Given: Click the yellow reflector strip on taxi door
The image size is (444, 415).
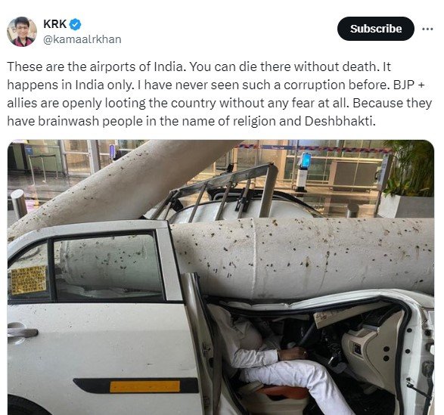Looking at the screenshot, I should point(144,386).
